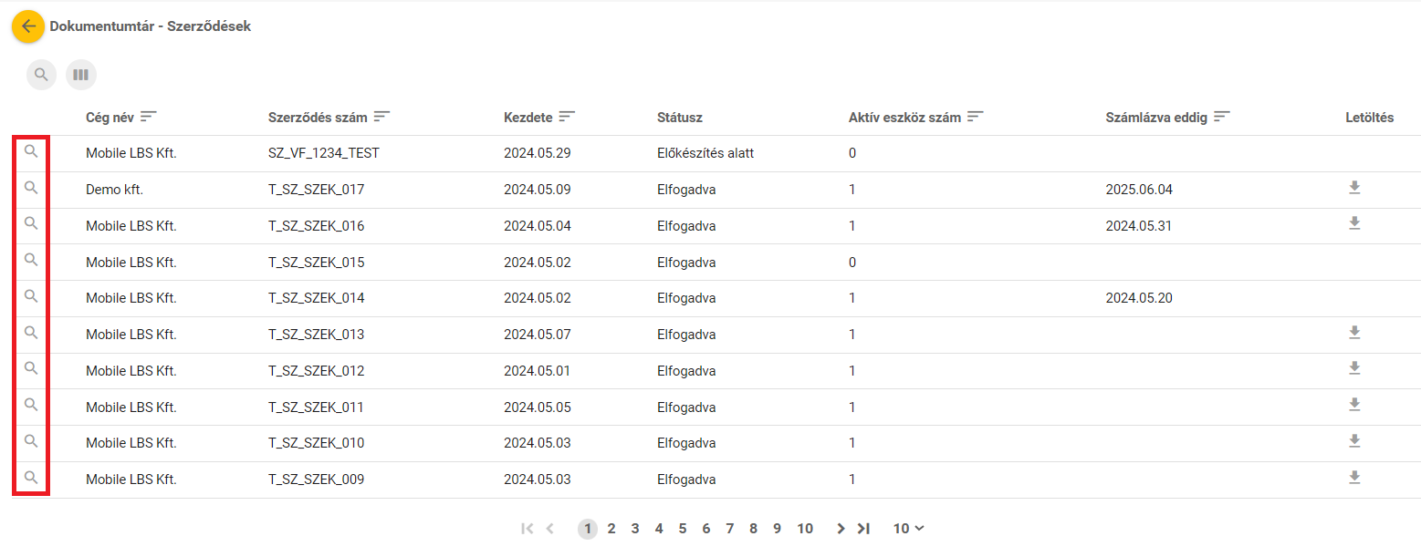Screen dimensions: 1421x557
Task: Open the search filter above the table
Action: point(41,75)
